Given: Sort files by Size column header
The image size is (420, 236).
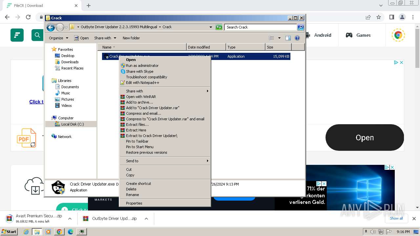Looking at the screenshot, I should (x=278, y=47).
